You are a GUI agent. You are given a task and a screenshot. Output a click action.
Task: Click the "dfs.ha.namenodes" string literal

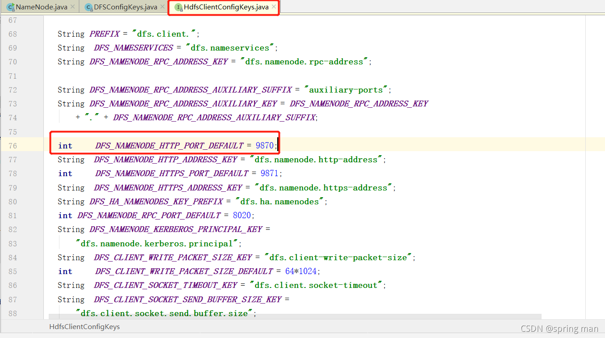coord(279,202)
